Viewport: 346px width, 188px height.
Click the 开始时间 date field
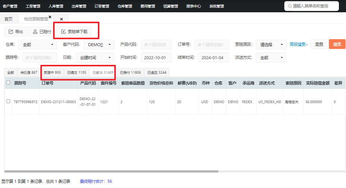pyautogui.click(x=156, y=58)
